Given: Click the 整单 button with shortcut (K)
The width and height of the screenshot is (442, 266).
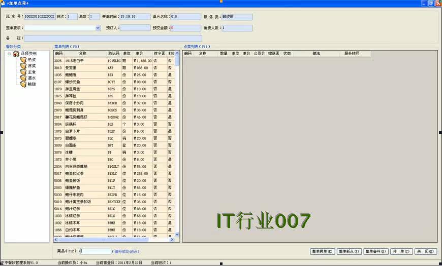Looking at the screenshot, I should pyautogui.click(x=322, y=251).
